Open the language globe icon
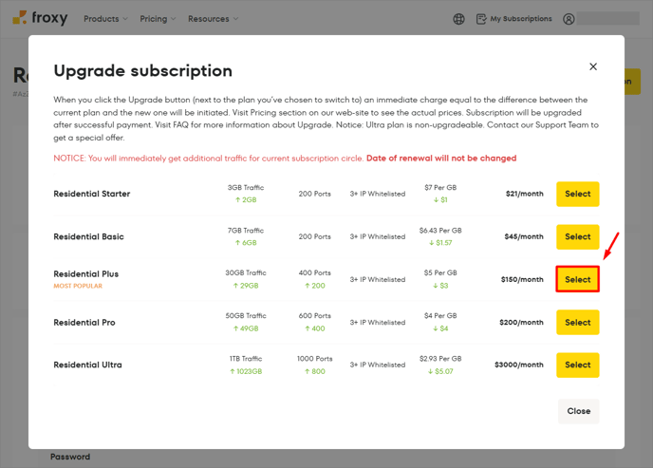653x468 pixels. [x=458, y=19]
